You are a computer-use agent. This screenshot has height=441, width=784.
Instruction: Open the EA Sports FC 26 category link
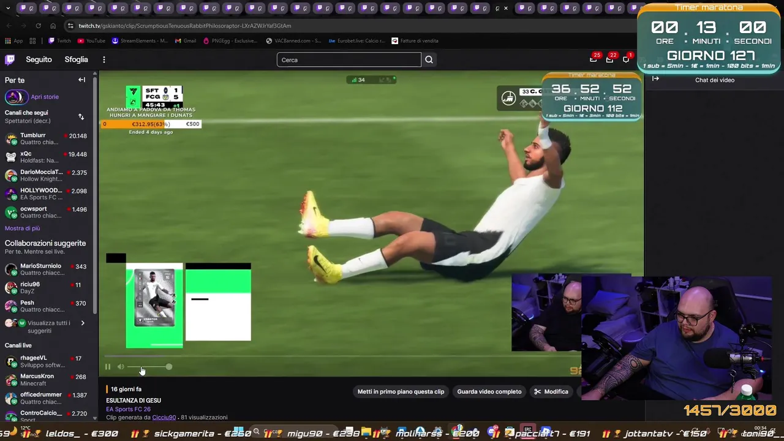coord(128,409)
